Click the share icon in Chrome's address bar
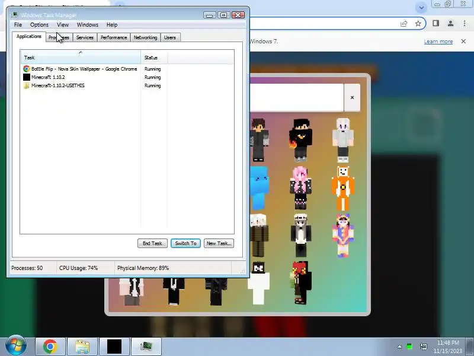The height and width of the screenshot is (356, 474). pos(404,24)
